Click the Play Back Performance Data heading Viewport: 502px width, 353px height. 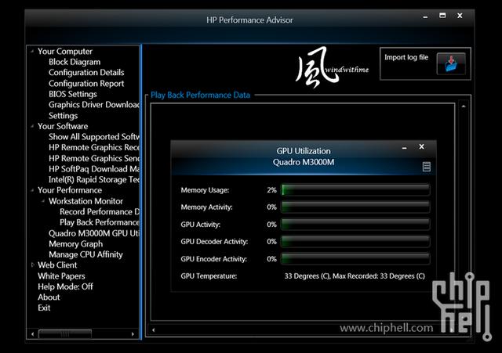pos(200,95)
